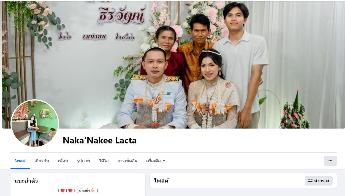Image resolution: width=345 pixels, height=196 pixels.
Task: Open the การเช็คอิน check-ins tab
Action: click(127, 161)
